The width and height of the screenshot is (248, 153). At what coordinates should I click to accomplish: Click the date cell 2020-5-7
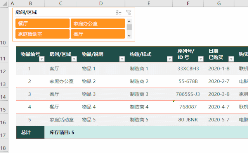pos(219,120)
